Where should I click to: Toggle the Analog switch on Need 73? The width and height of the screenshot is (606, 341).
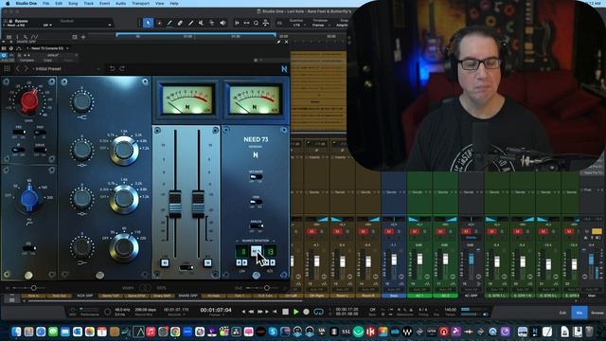(x=256, y=225)
